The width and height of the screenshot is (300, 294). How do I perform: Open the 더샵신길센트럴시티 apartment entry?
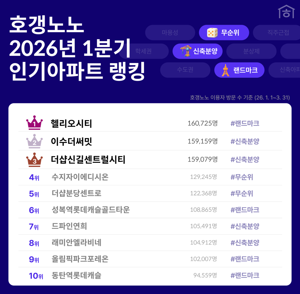[88, 160]
